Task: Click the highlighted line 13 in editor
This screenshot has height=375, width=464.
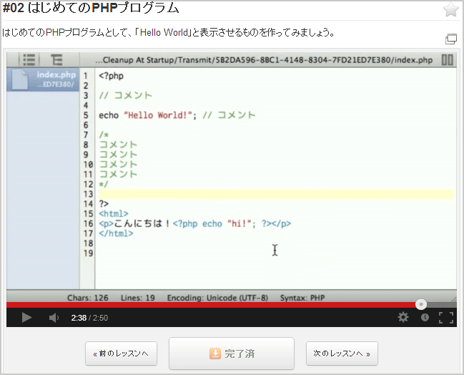Action: point(276,195)
